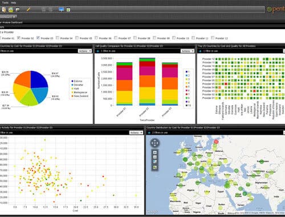Viewport: 285px width, 217px height.
Task: Click the Estonia legend entry
Action: [x=77, y=81]
